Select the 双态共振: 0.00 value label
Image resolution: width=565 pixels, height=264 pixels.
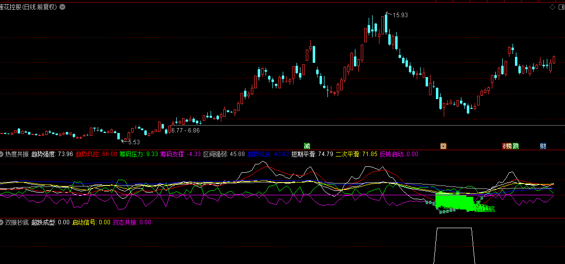tap(132, 222)
